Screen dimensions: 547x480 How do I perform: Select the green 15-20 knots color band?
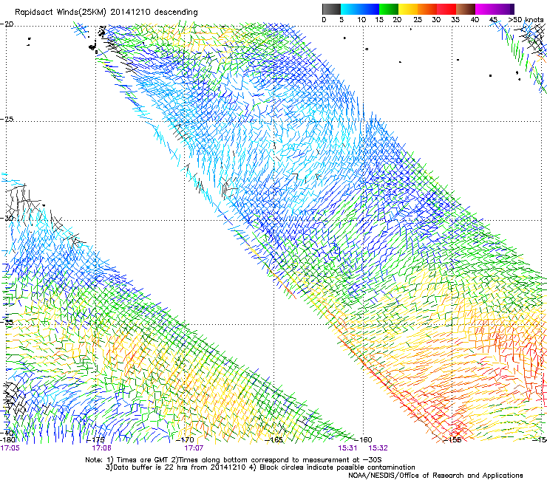point(389,9)
